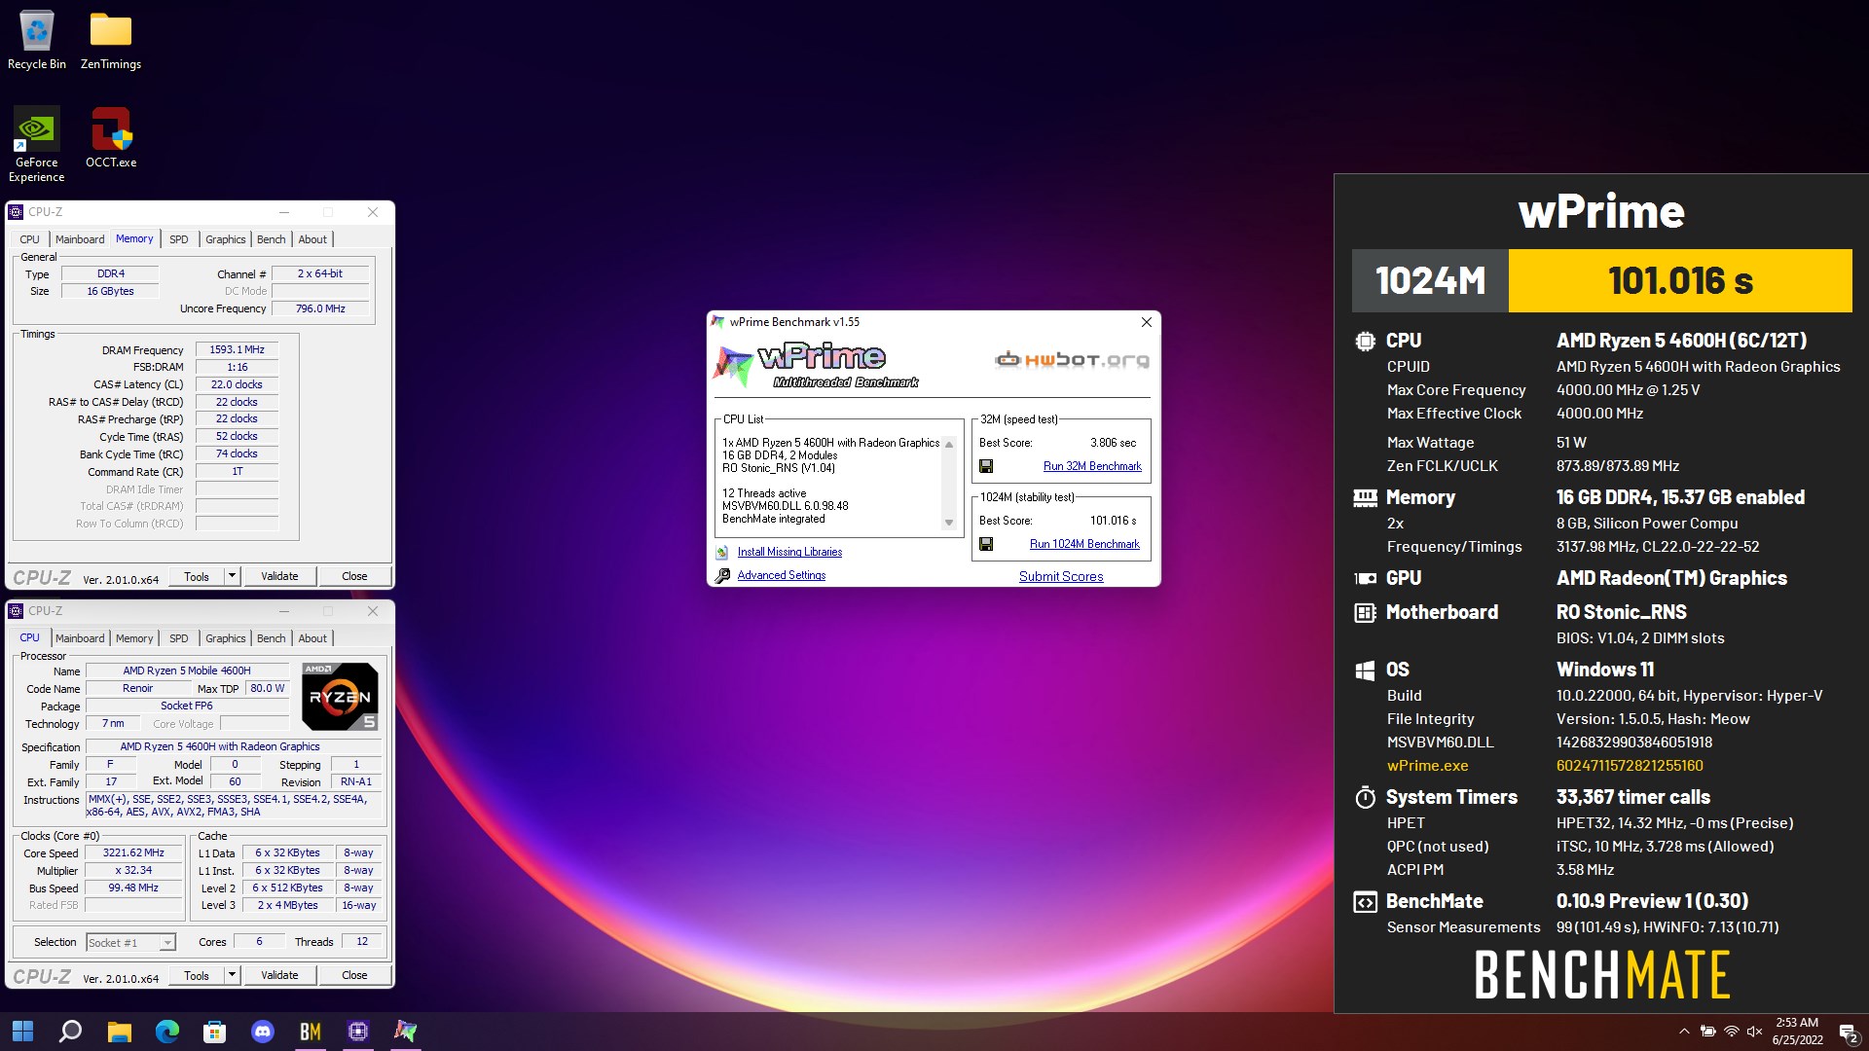Open the ZenTimings folder icon
The height and width of the screenshot is (1051, 1869).
111,41
